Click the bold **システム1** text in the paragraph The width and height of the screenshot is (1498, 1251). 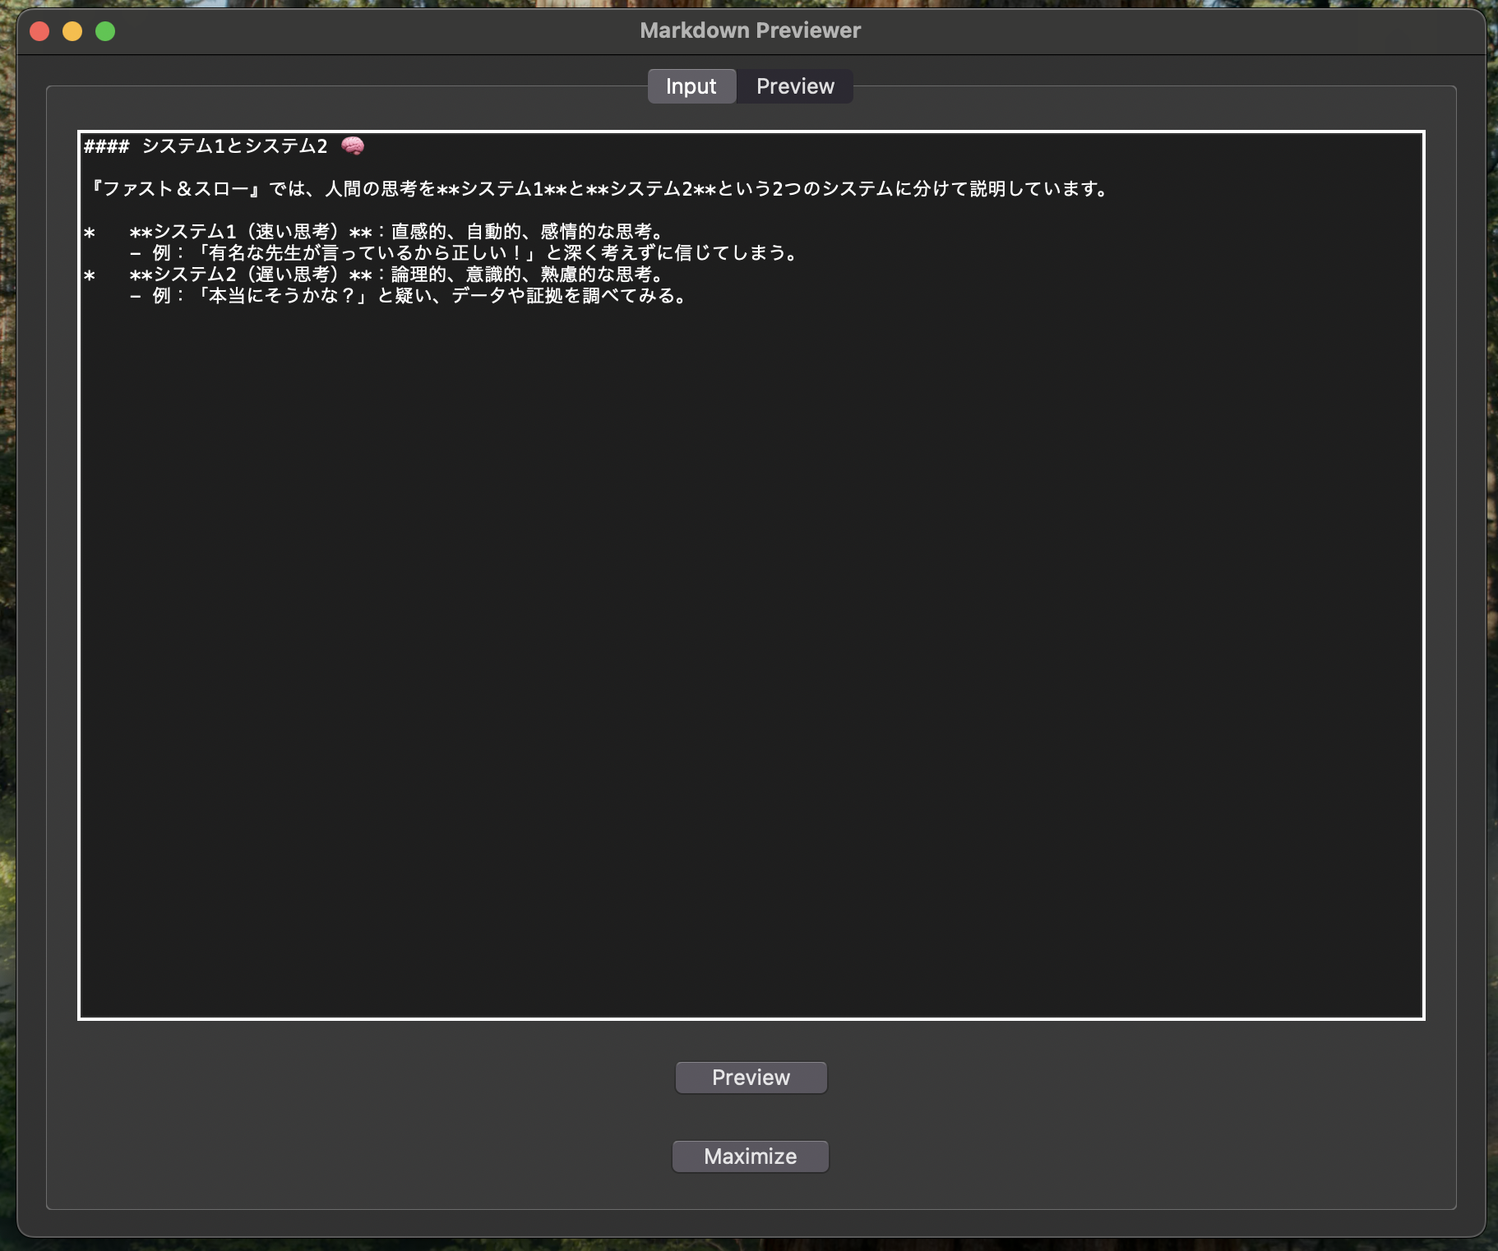502,187
